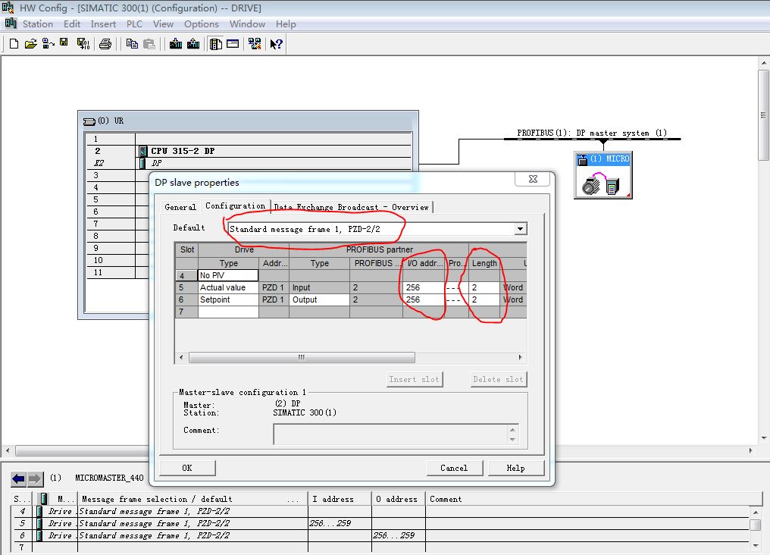Click the forward arrow in the lower pane
Viewport: 770px width, 555px height.
(x=35, y=478)
